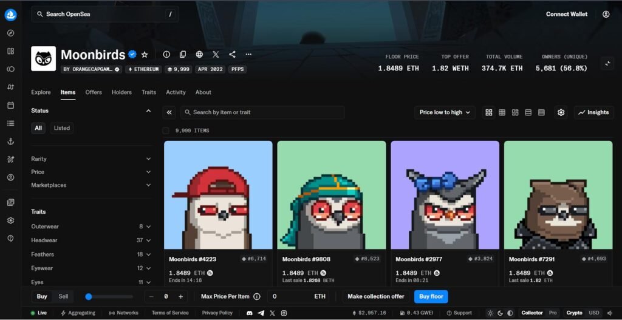Switch currency display to USD
622x320 pixels.
[594, 313]
